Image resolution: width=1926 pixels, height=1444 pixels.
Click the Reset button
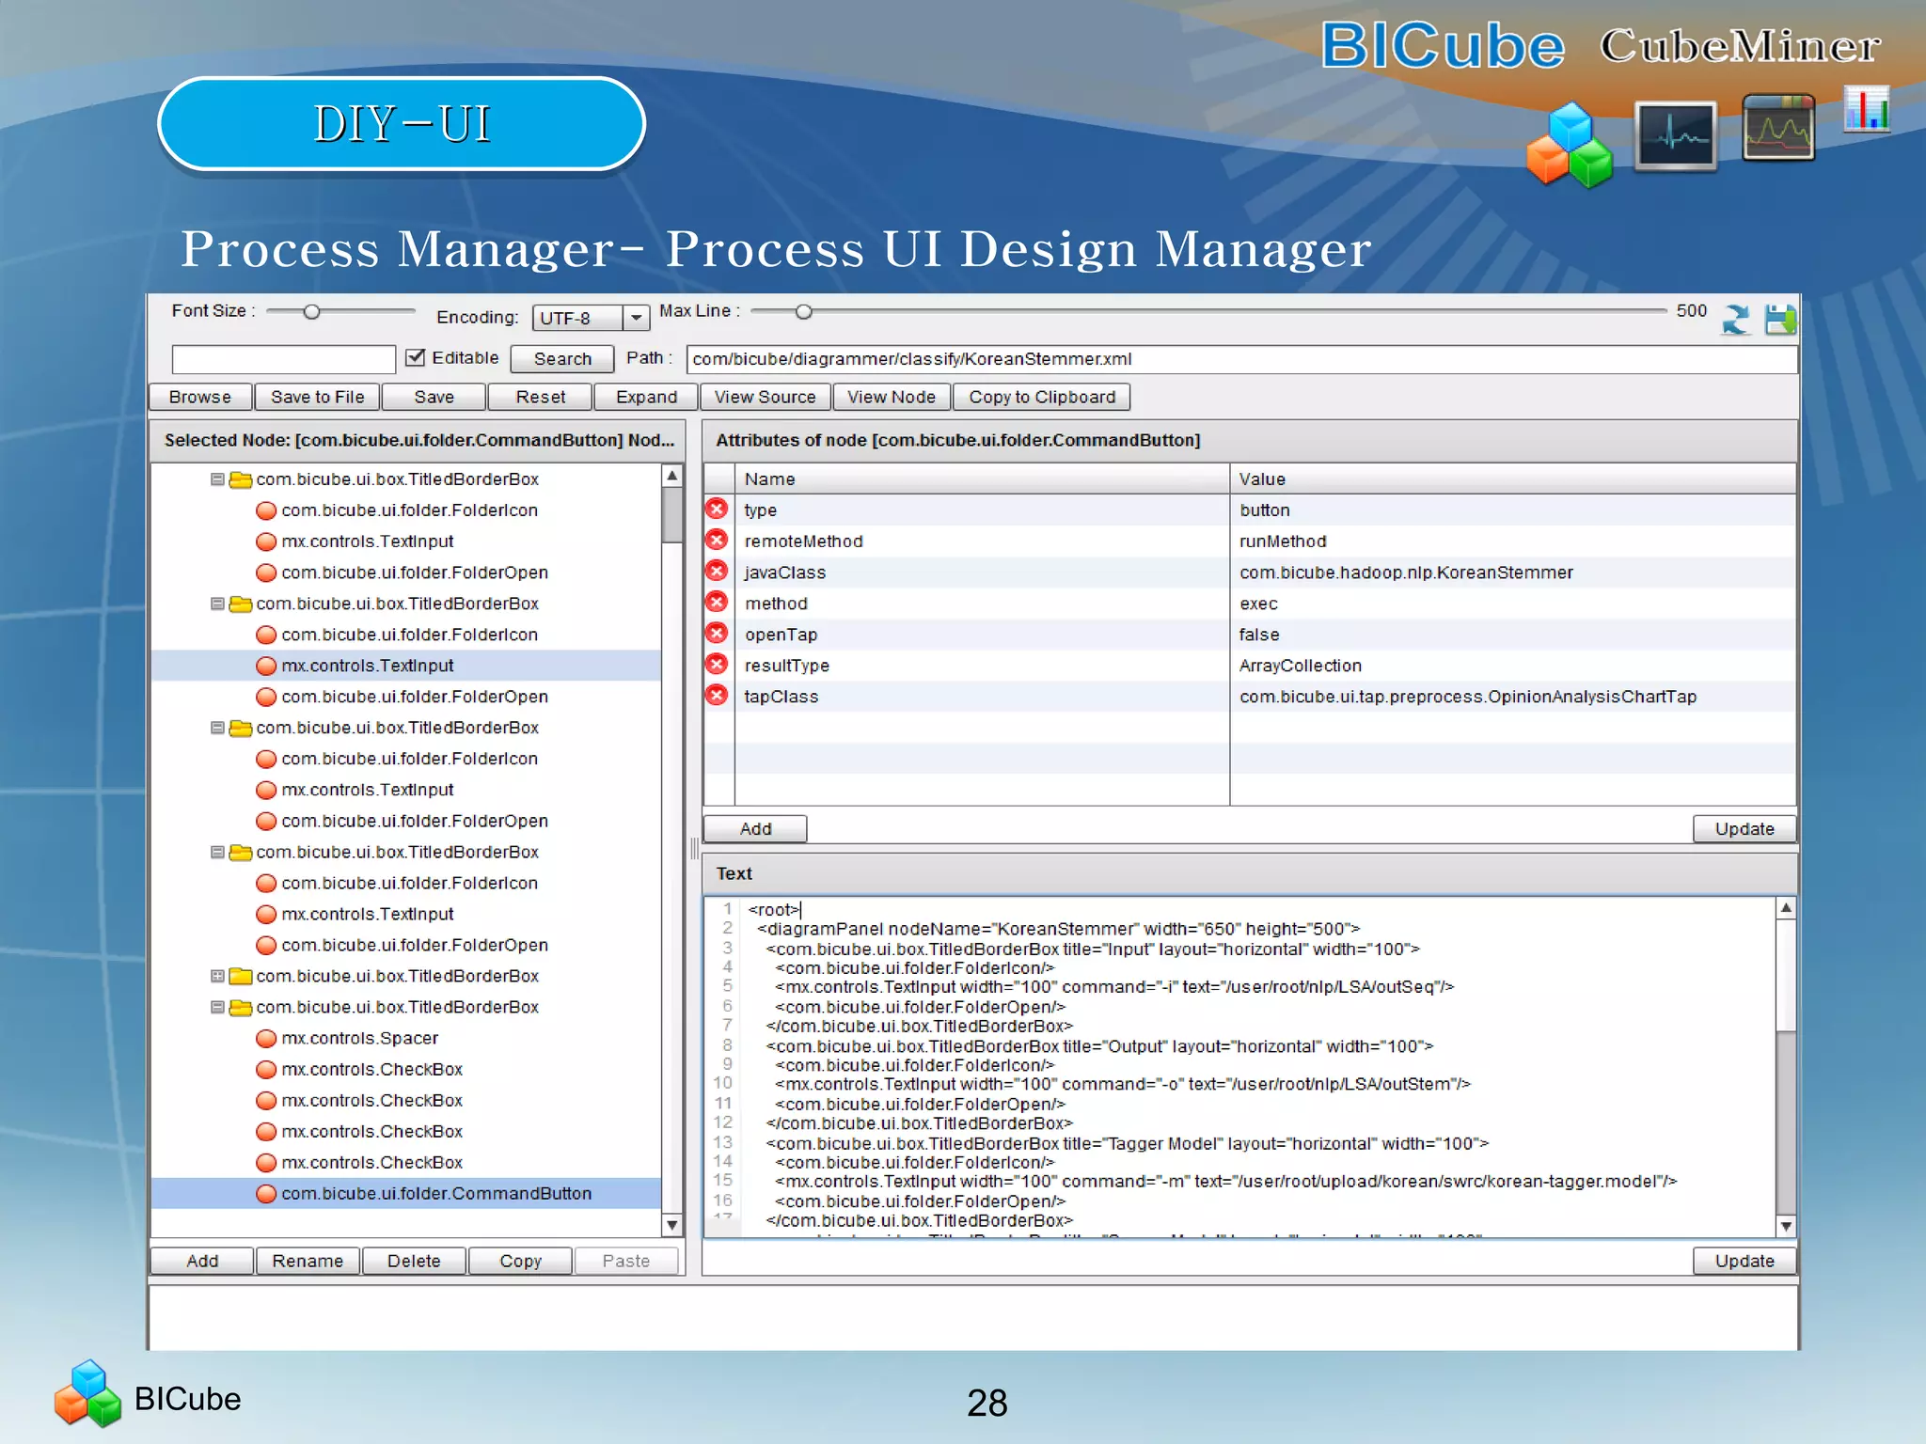541,397
